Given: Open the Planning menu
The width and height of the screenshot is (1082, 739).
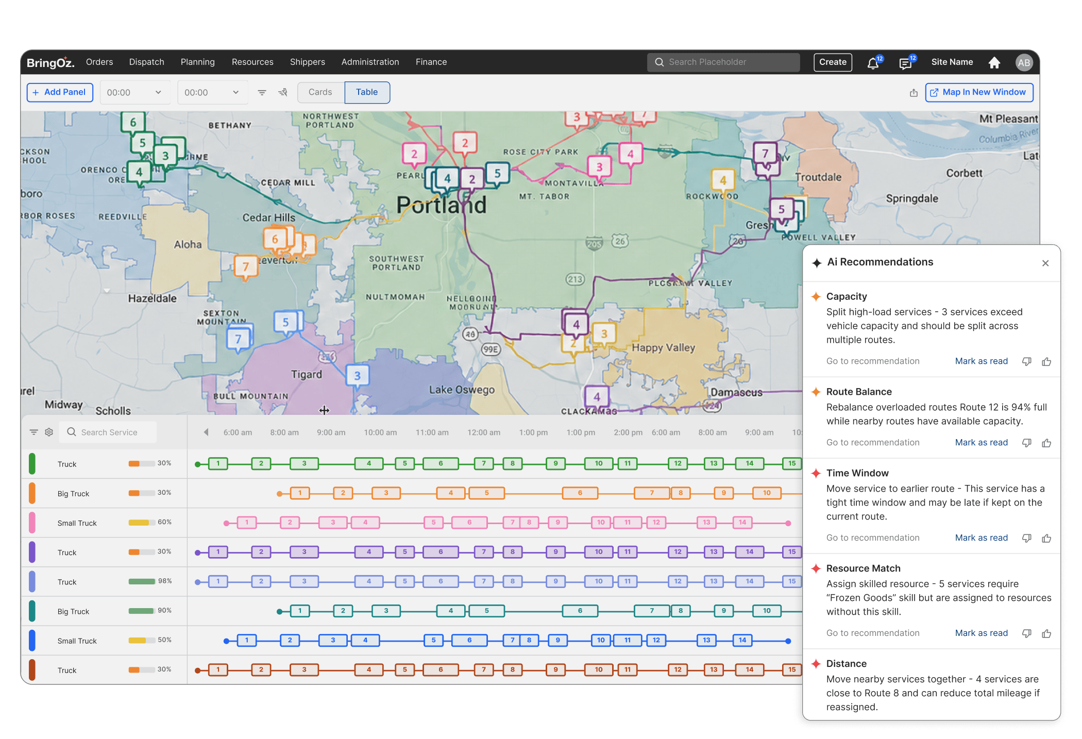Looking at the screenshot, I should pos(198,62).
